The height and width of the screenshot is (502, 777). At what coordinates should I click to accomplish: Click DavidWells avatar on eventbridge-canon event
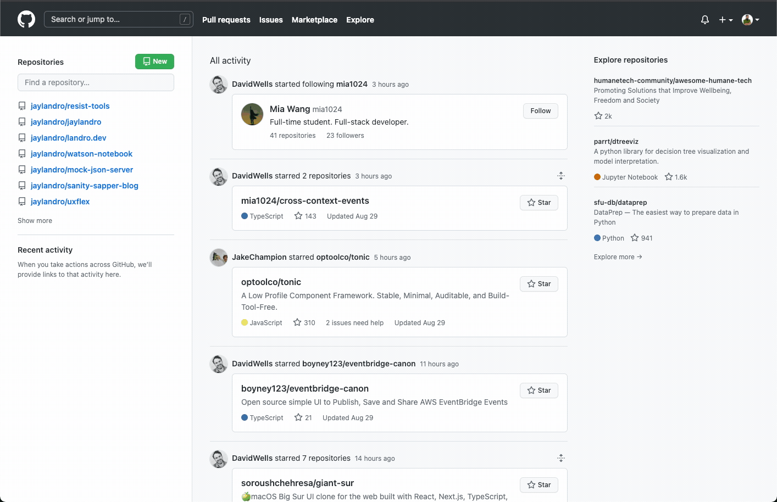coord(219,364)
